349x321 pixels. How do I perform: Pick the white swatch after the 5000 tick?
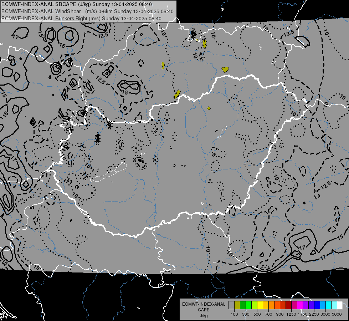[340, 305]
